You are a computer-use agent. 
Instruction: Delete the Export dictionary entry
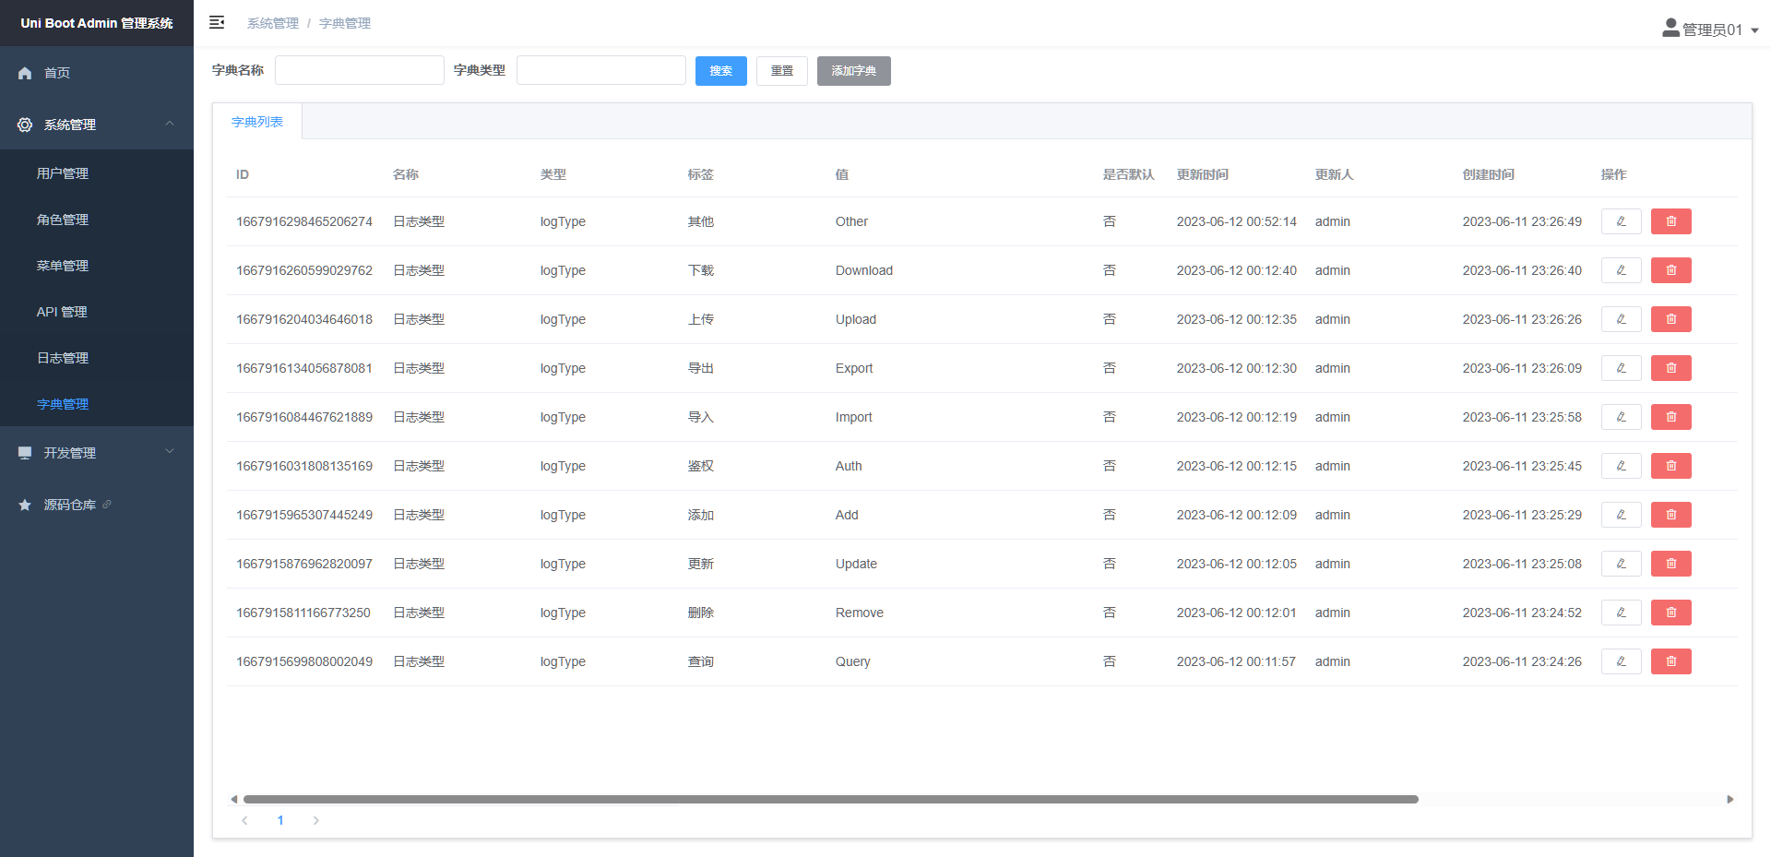coord(1670,368)
